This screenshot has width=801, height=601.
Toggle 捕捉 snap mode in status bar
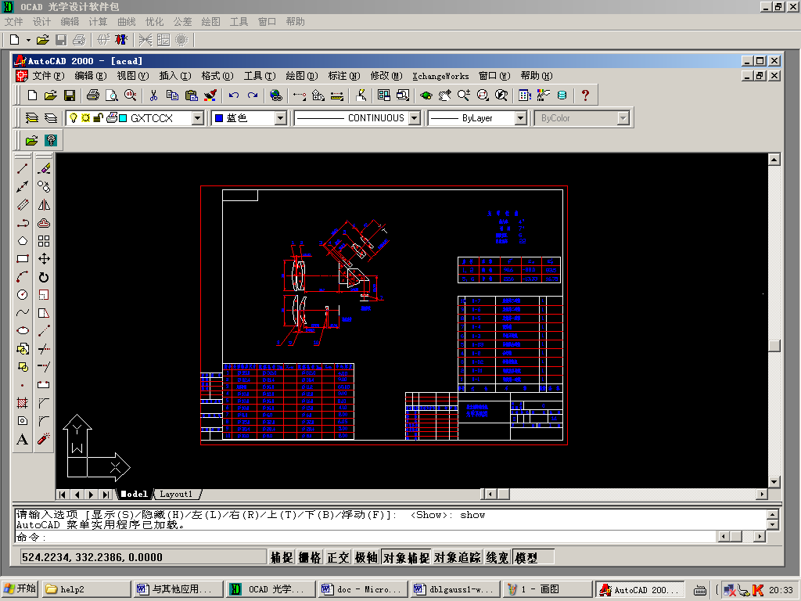pos(282,557)
